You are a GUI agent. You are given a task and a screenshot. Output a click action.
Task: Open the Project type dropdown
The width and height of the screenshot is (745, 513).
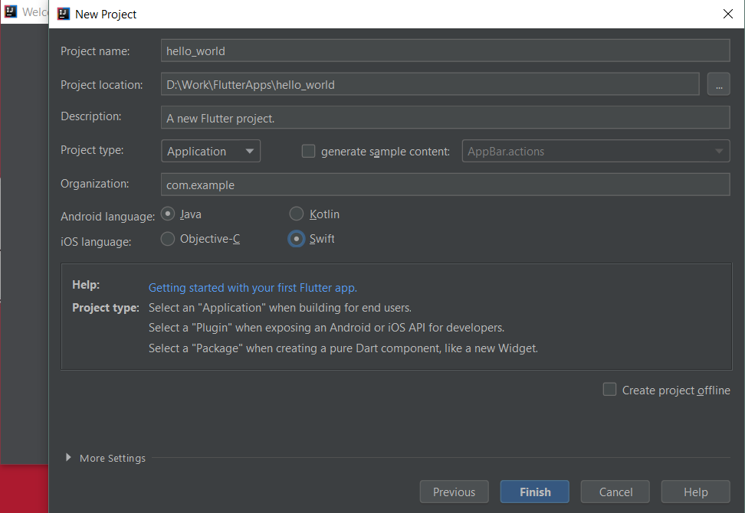211,152
